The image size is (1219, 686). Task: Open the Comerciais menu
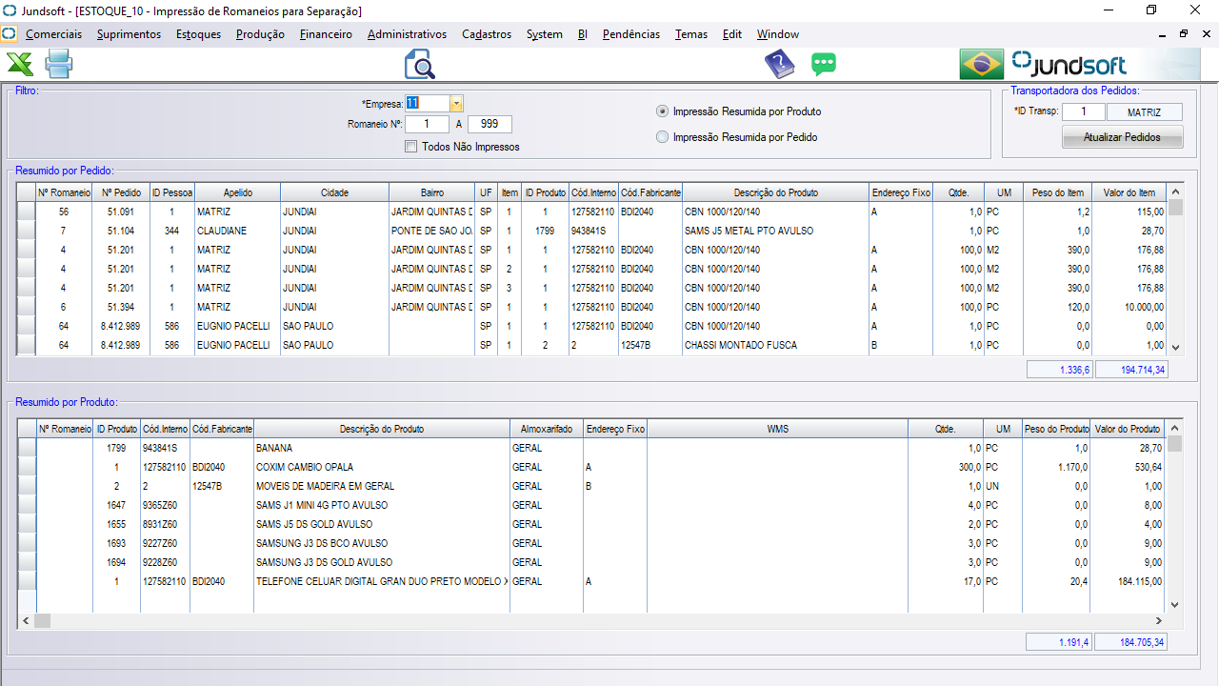53,34
